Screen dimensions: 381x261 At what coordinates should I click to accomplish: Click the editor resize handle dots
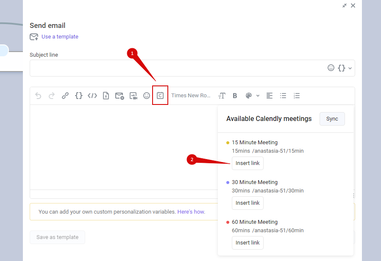point(353,195)
